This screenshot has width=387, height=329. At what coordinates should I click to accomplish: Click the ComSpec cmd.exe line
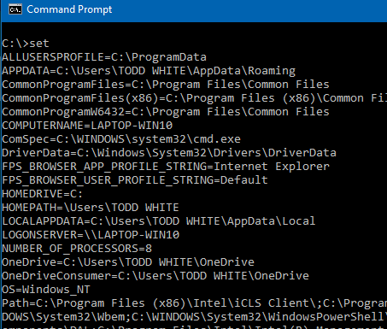point(121,139)
